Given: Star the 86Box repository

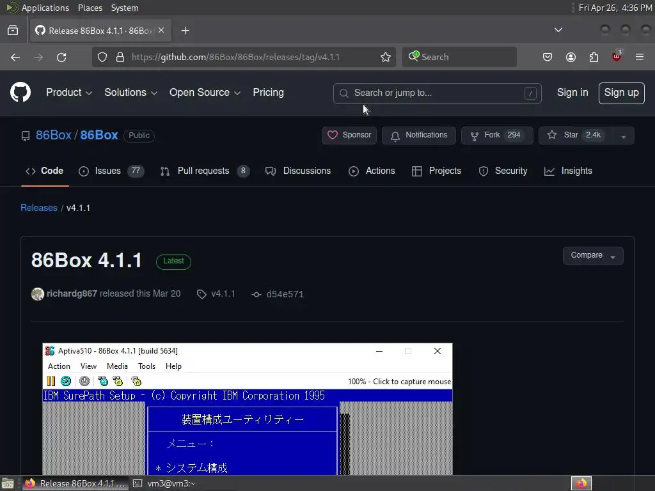Looking at the screenshot, I should coord(576,136).
